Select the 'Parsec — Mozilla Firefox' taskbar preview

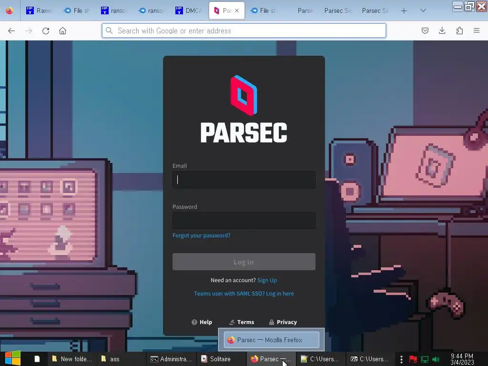[271, 339]
